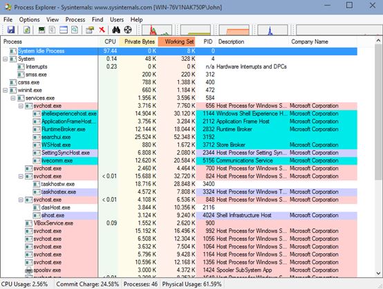Open the Properties toolbar icon
The width and height of the screenshot is (383, 289).
pos(90,30)
